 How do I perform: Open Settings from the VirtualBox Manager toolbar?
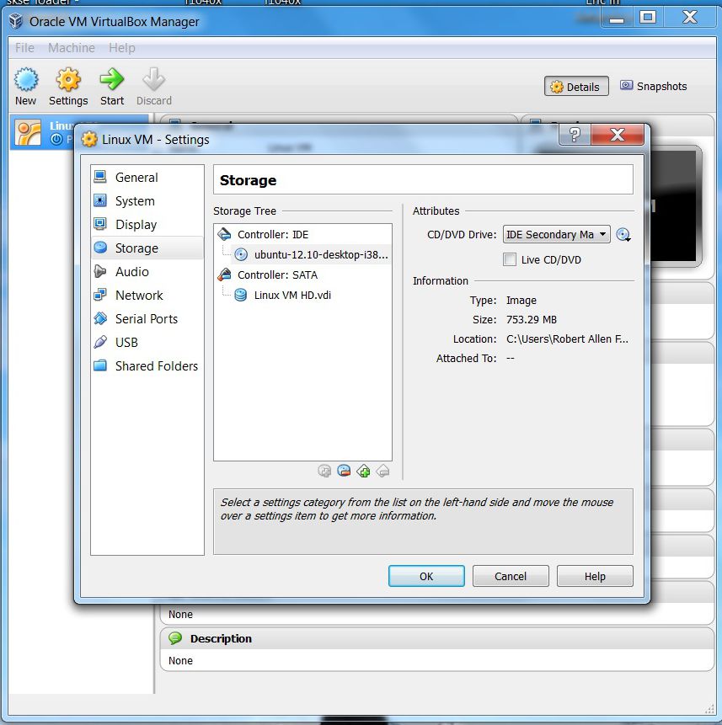(68, 87)
